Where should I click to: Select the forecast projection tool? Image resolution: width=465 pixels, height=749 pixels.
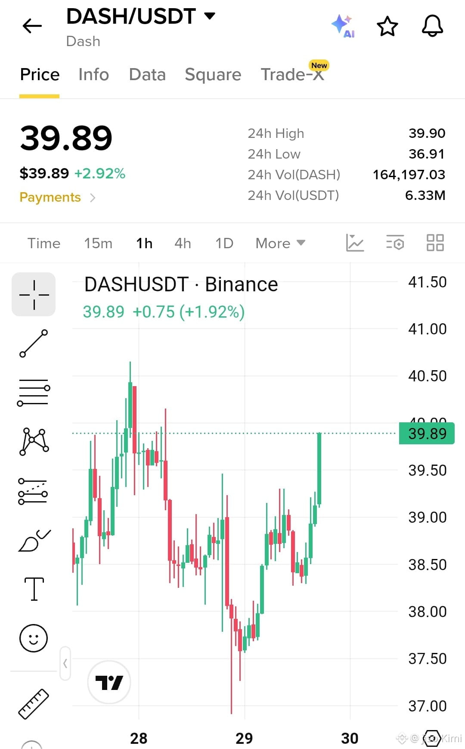click(33, 491)
